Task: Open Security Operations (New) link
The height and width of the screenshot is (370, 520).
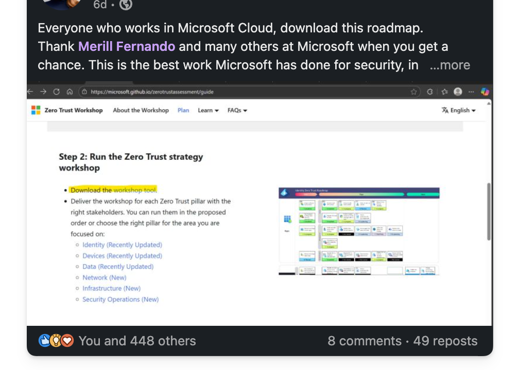Action: click(x=120, y=299)
